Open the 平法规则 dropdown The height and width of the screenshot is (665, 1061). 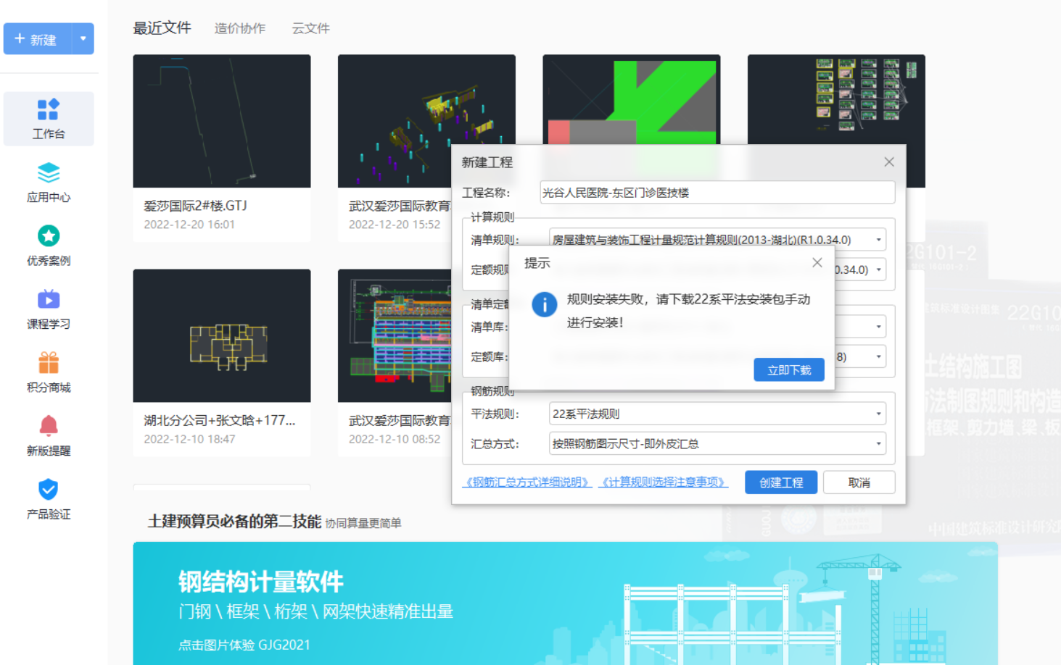point(717,414)
